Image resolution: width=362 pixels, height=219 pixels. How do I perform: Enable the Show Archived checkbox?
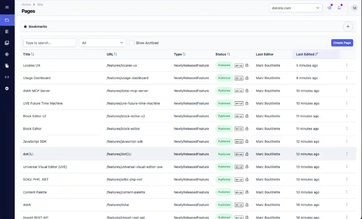click(x=132, y=43)
